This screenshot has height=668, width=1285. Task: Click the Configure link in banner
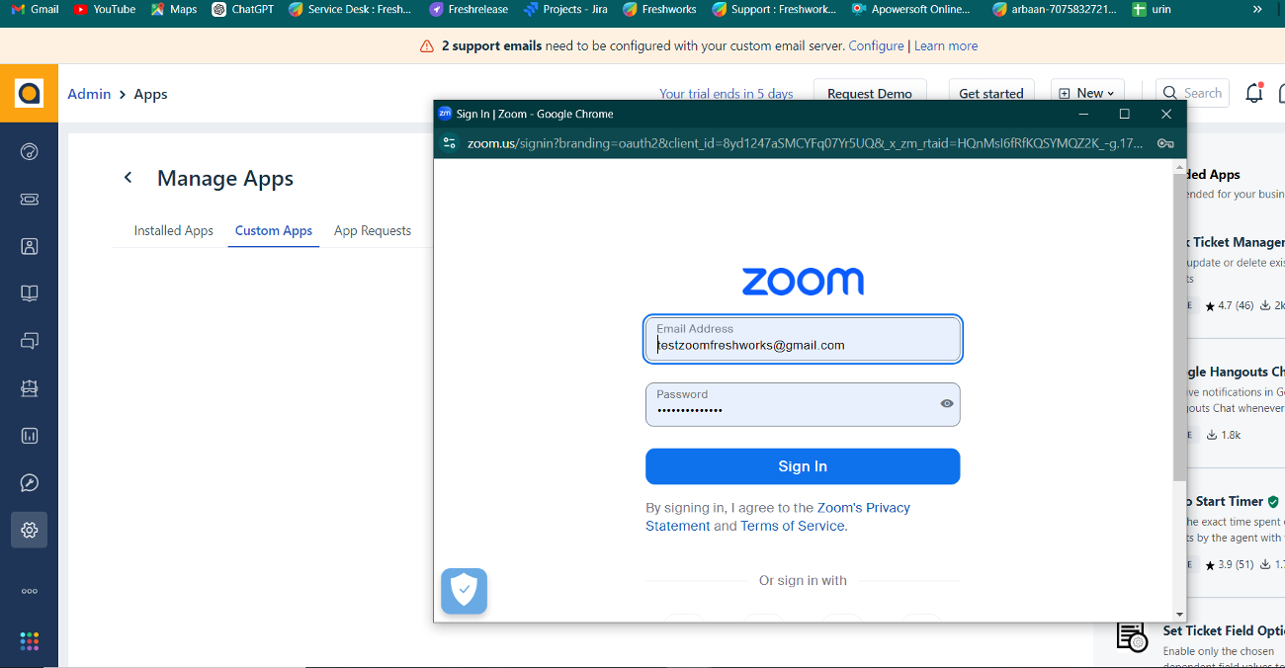(876, 45)
